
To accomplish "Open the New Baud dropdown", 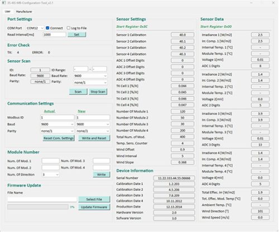I will (x=93, y=124).
